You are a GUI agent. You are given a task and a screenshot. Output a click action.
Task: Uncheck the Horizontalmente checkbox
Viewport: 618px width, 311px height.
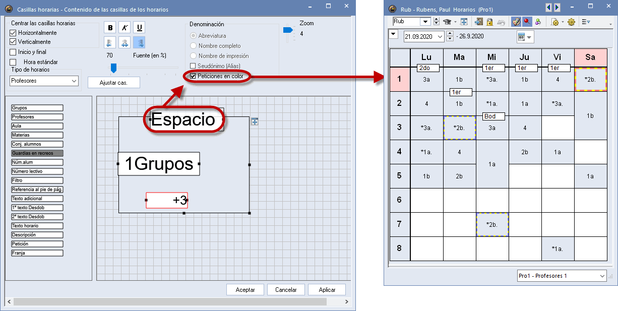pyautogui.click(x=14, y=33)
